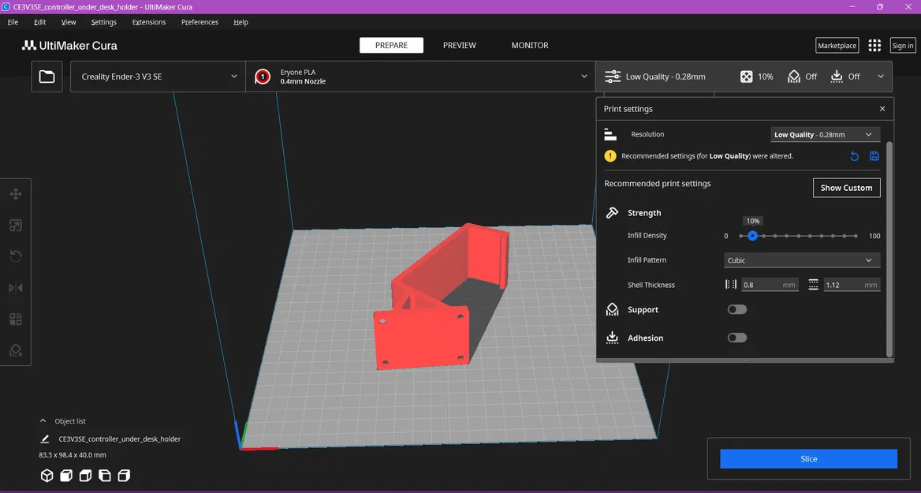Enable the Support toggle
Image resolution: width=921 pixels, height=493 pixels.
tap(737, 310)
